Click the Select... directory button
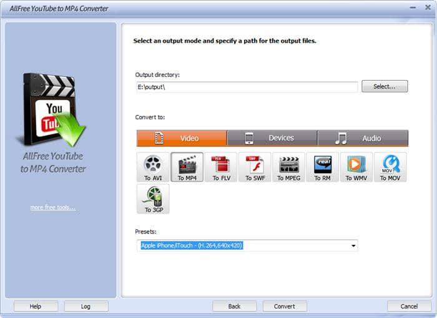 coord(385,86)
